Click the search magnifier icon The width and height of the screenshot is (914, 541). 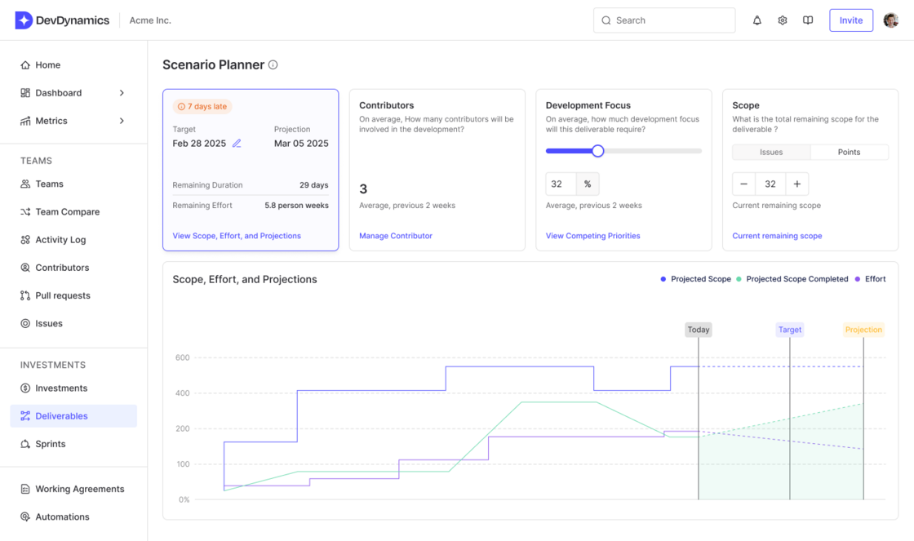click(x=606, y=20)
